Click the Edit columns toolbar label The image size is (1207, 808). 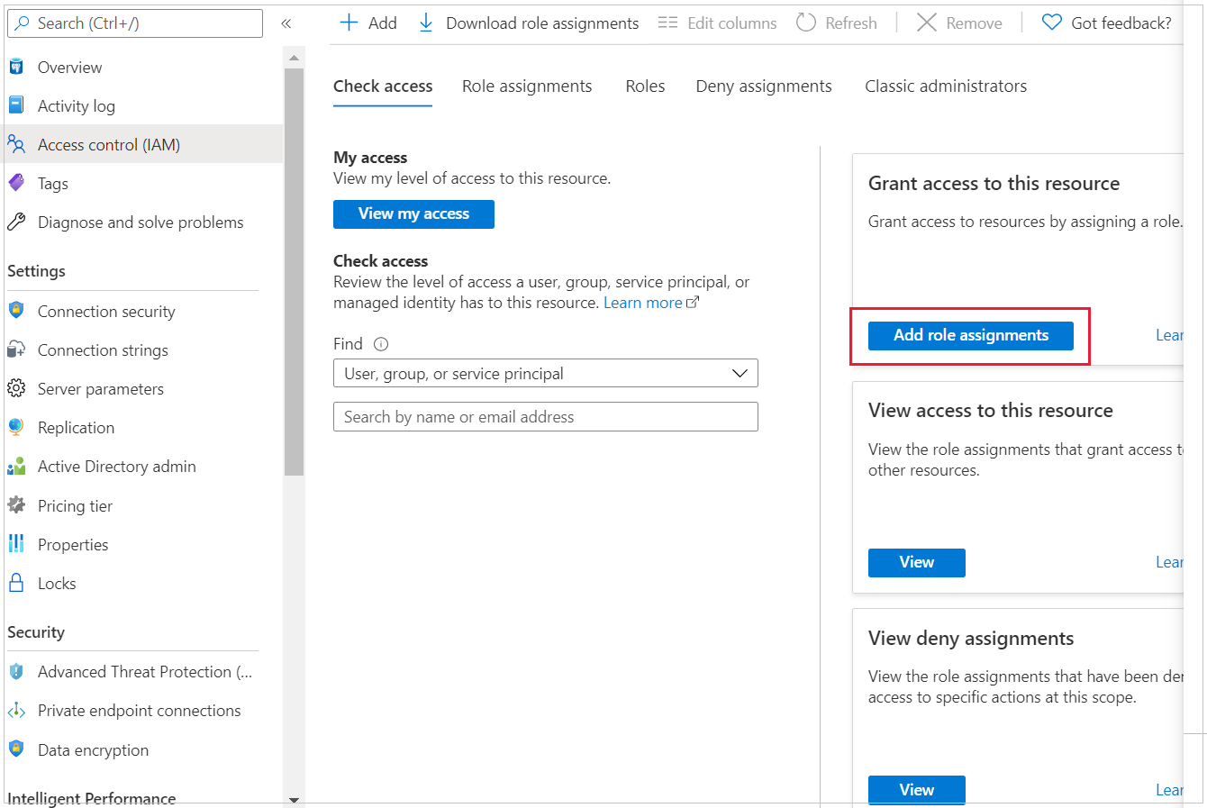click(731, 23)
